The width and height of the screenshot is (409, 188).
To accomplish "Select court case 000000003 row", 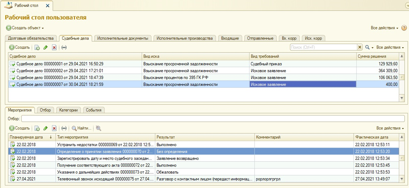I will tap(75, 78).
